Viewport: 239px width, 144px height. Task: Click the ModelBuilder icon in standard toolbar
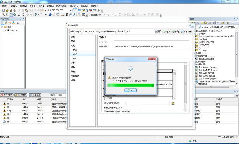pos(99,10)
